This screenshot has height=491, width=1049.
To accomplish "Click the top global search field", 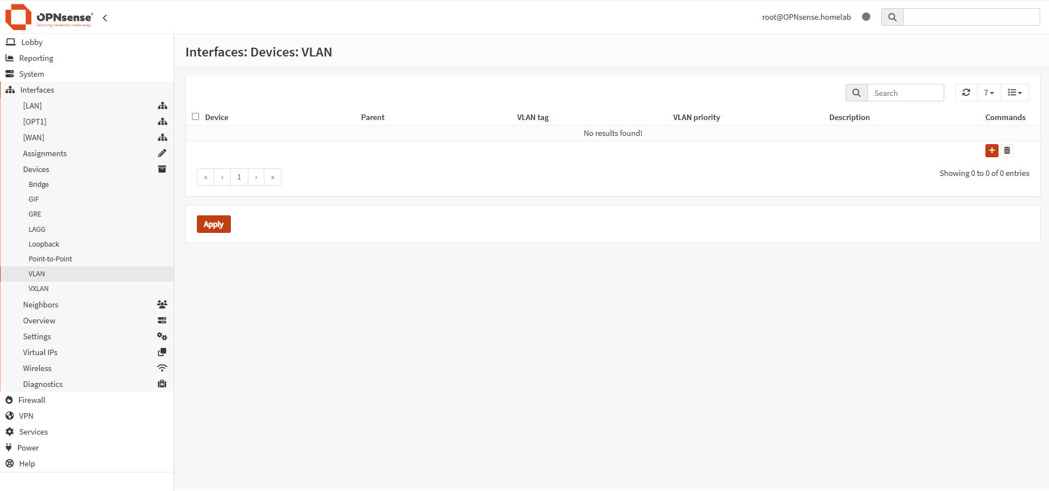I will (x=972, y=17).
